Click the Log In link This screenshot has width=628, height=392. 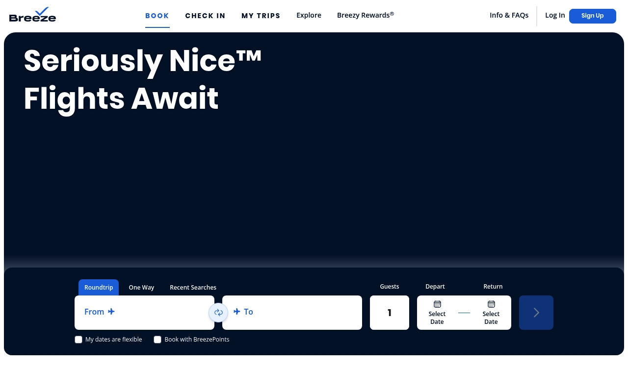coord(555,15)
